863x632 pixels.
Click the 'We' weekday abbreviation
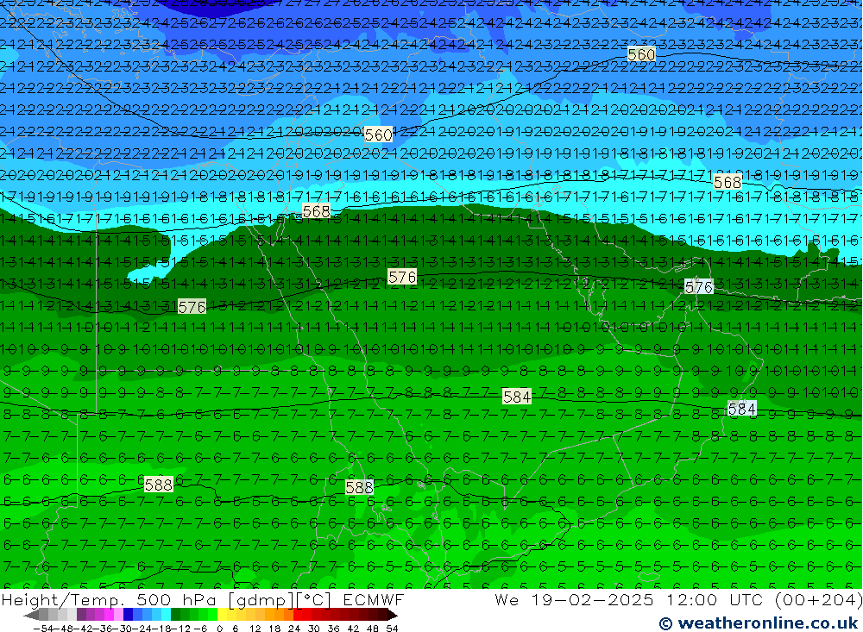point(507,599)
